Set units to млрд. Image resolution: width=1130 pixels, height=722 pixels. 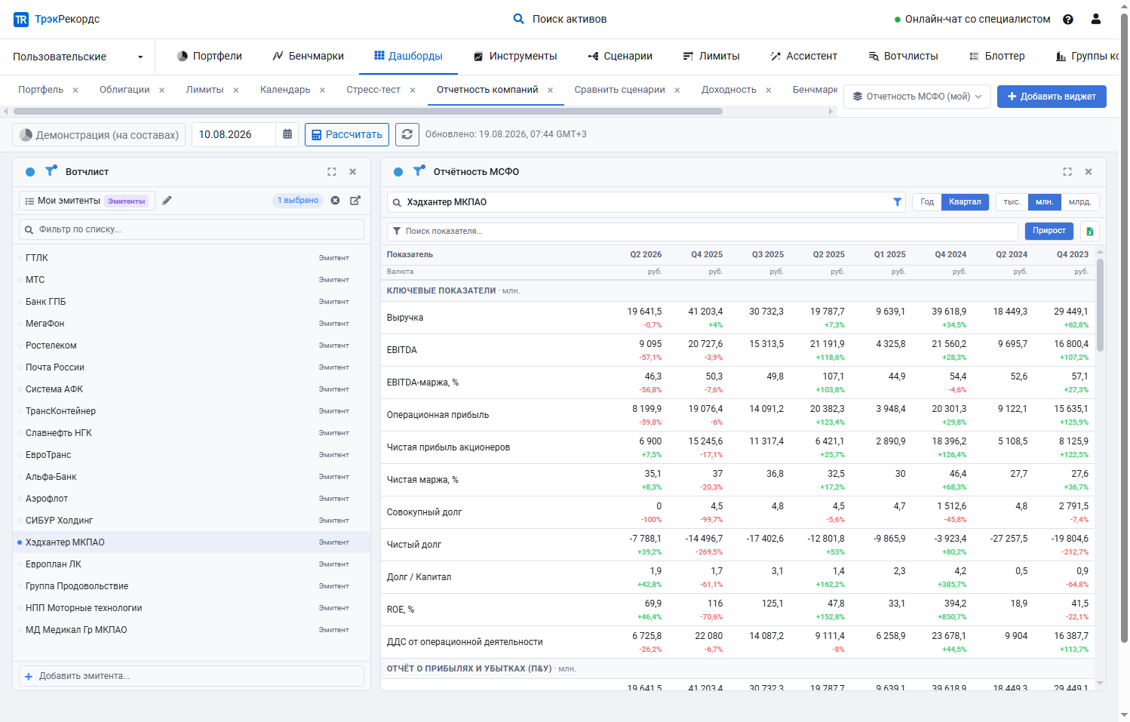coord(1080,202)
